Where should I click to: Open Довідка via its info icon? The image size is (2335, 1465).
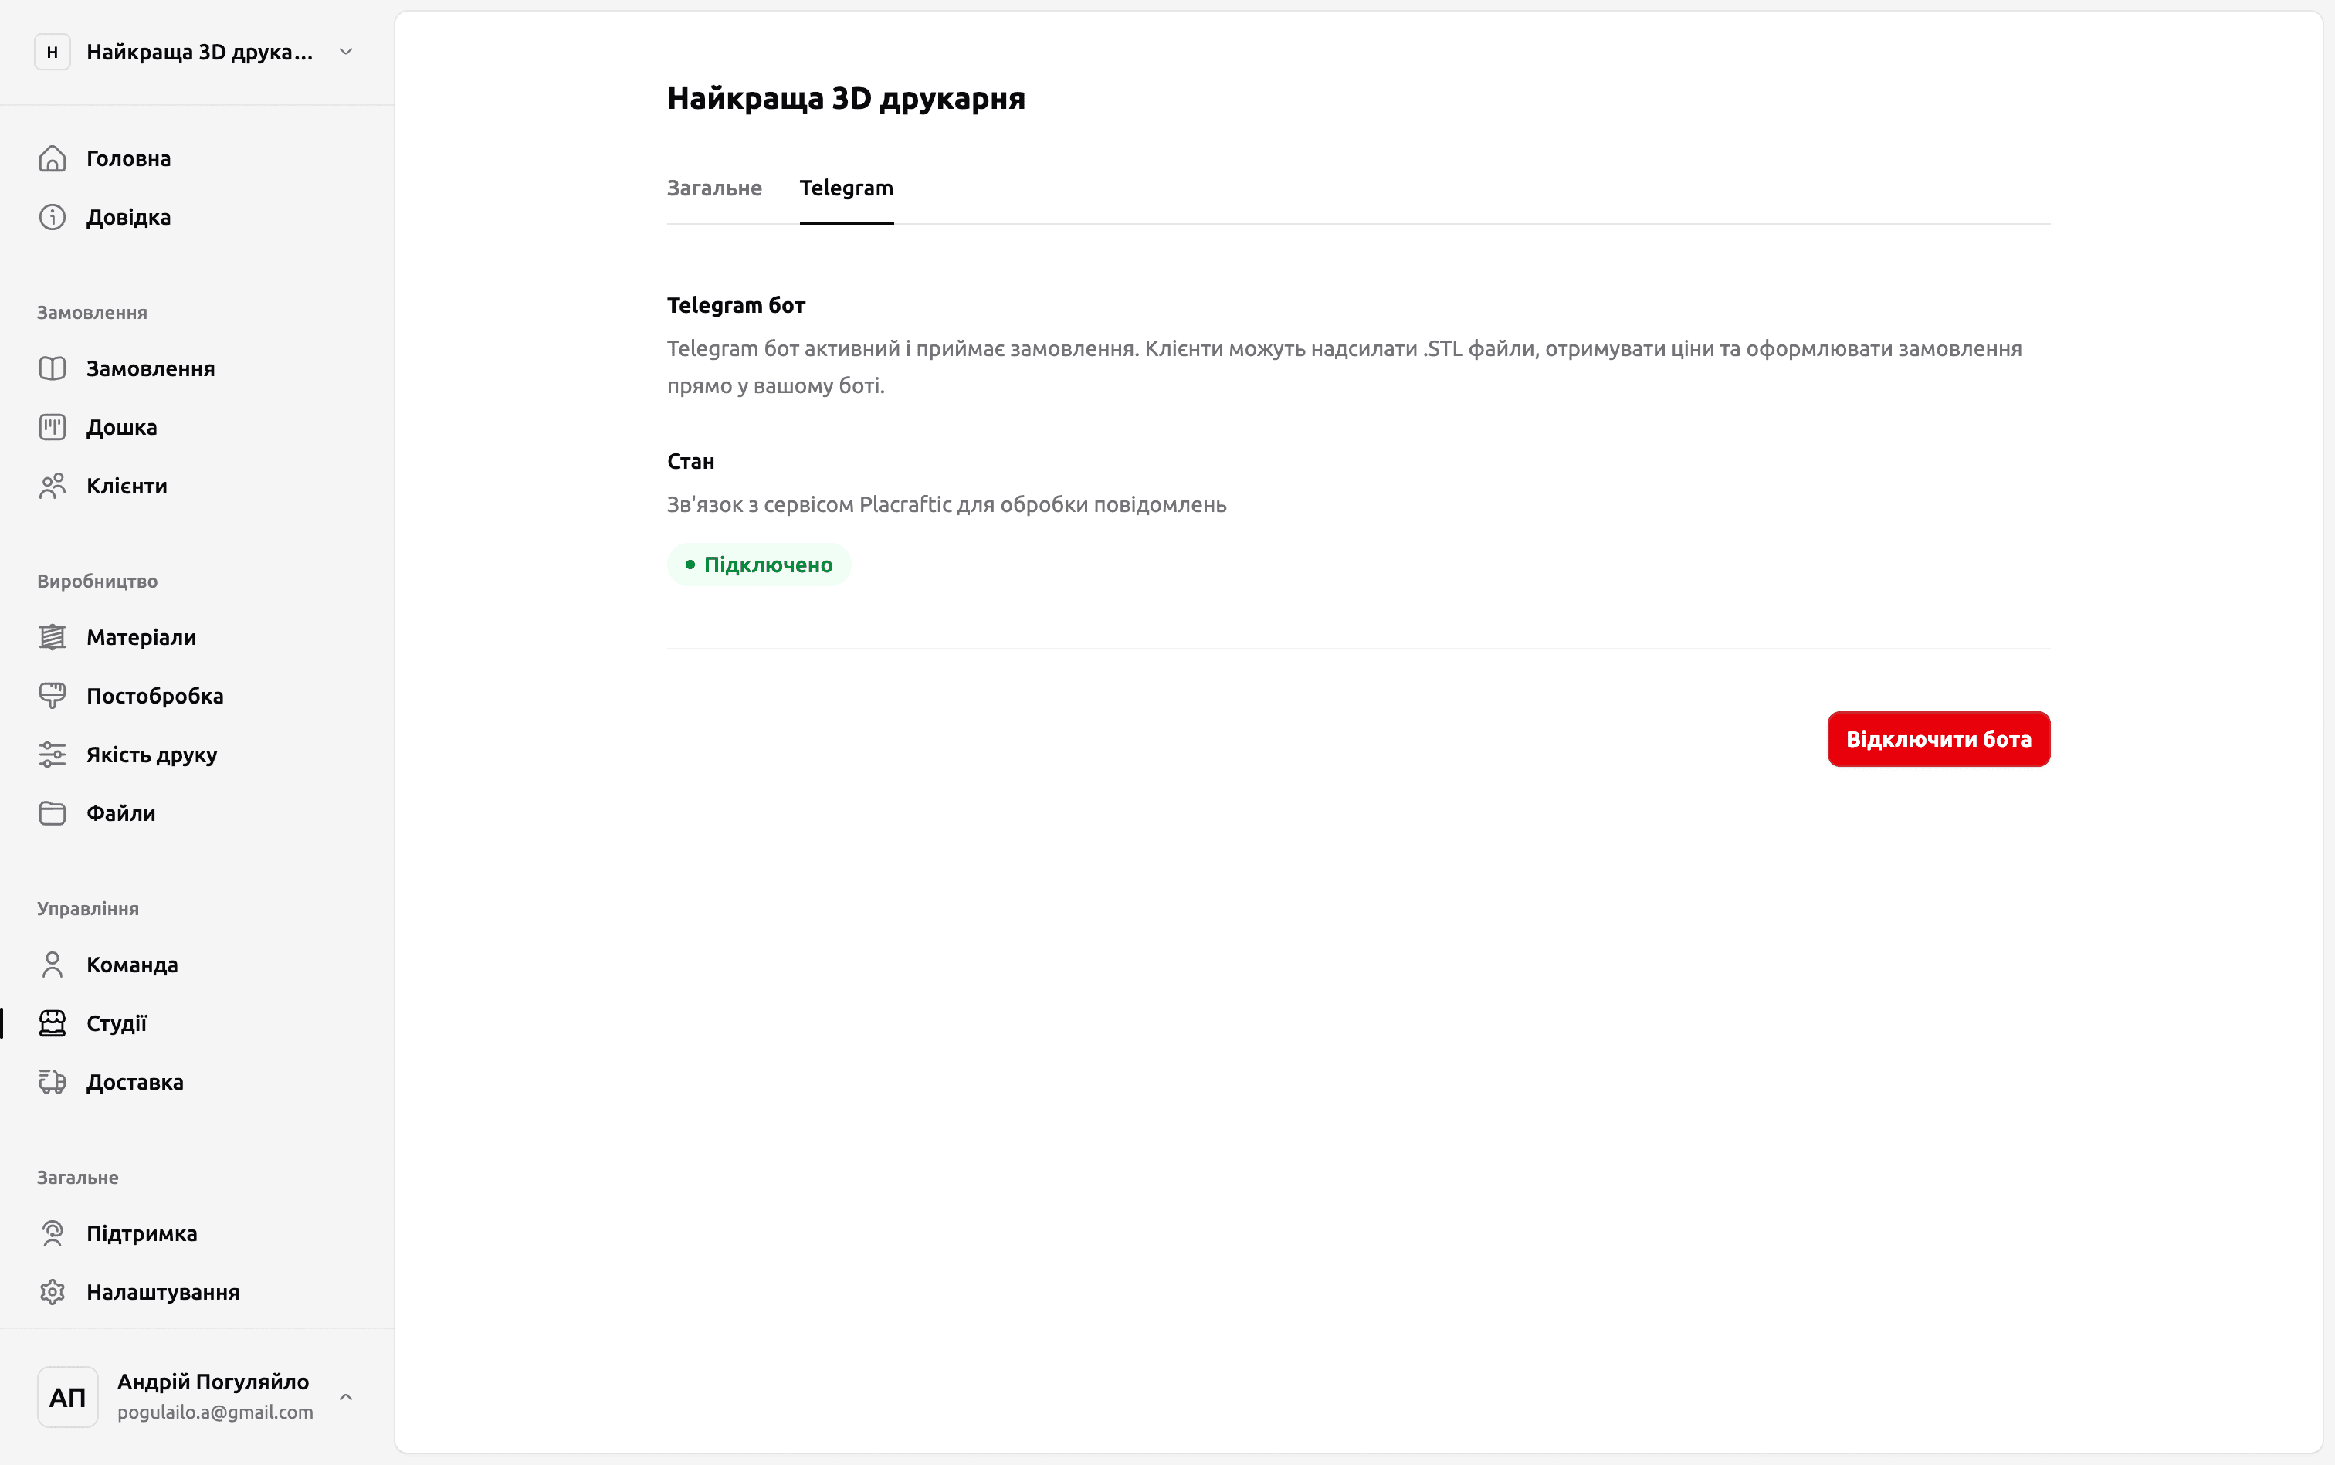(x=53, y=217)
